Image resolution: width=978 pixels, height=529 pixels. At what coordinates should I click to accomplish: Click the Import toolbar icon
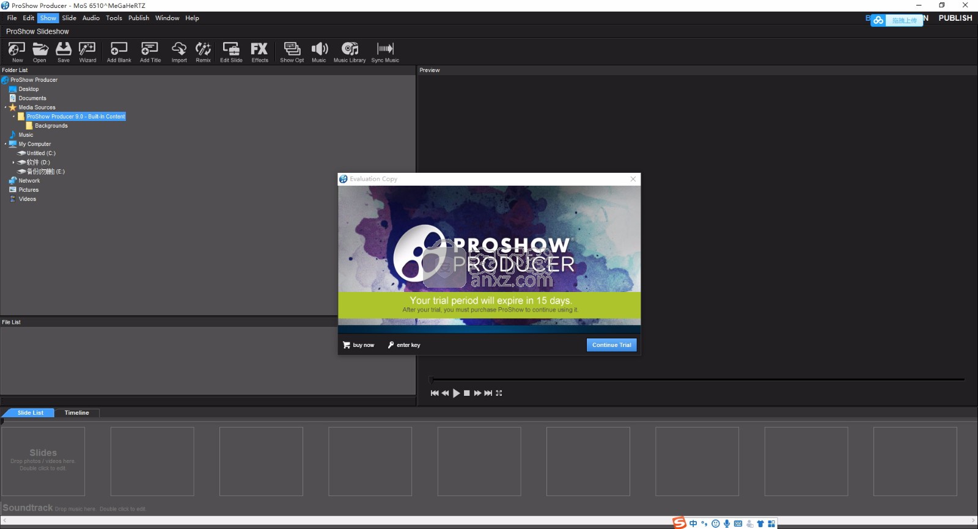click(x=179, y=52)
